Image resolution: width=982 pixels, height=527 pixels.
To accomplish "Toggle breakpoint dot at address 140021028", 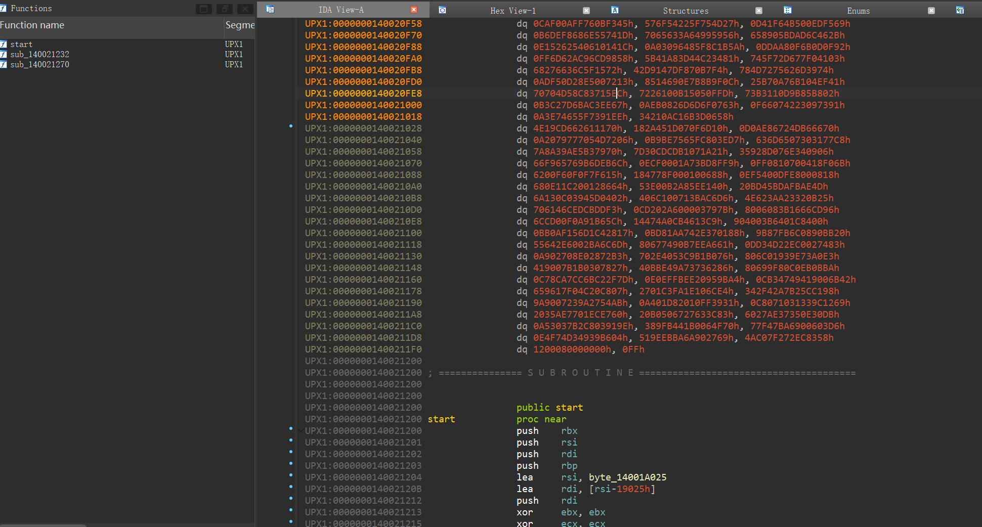I will [291, 125].
